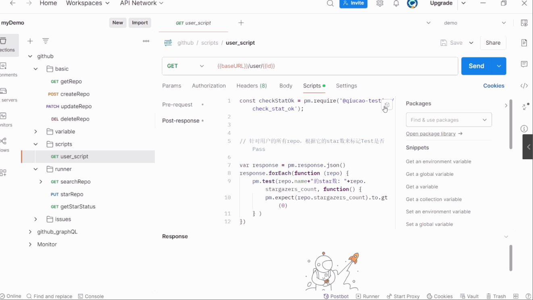This screenshot has width=533, height=300.
Task: Open comments icon in right sidebar
Action: [524, 64]
